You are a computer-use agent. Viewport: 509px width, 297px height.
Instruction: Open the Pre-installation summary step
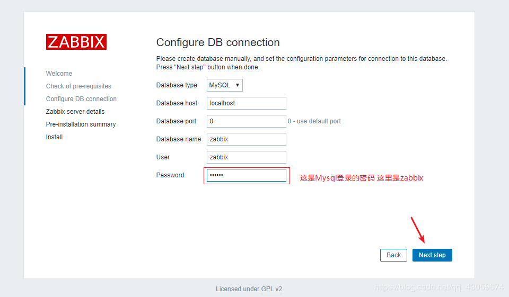point(81,124)
